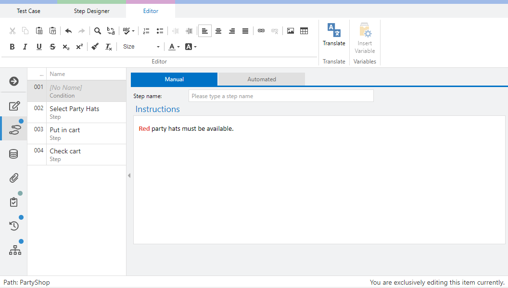Screen dimensions: 508x288
Task: Toggle underline formatting
Action: [x=39, y=47]
